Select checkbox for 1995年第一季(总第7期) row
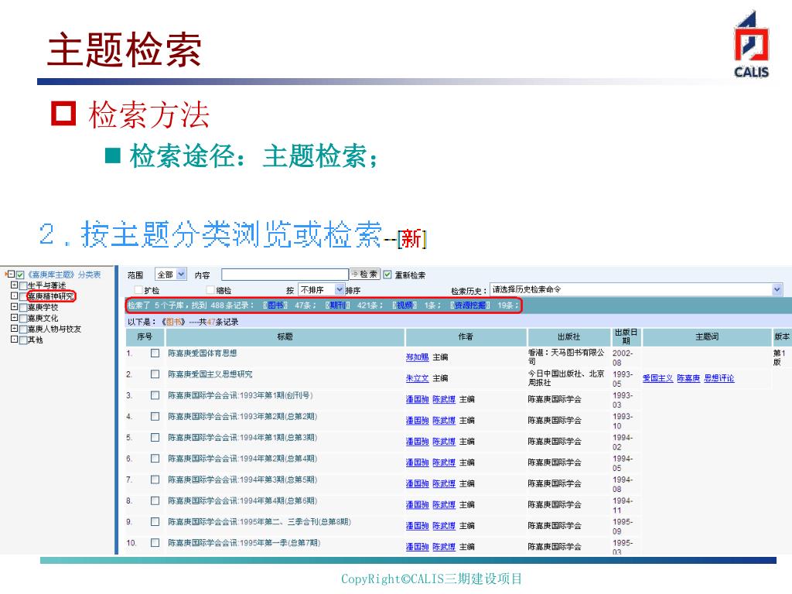This screenshot has width=792, height=594. [x=155, y=542]
